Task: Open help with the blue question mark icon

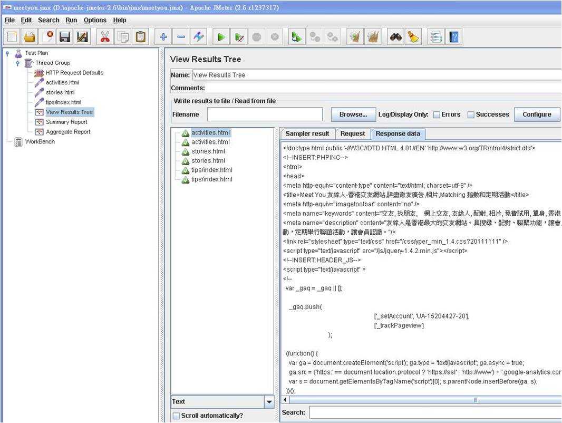Action: point(454,37)
